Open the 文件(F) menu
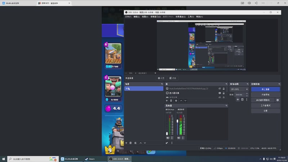288x162 pixels. 128,17
